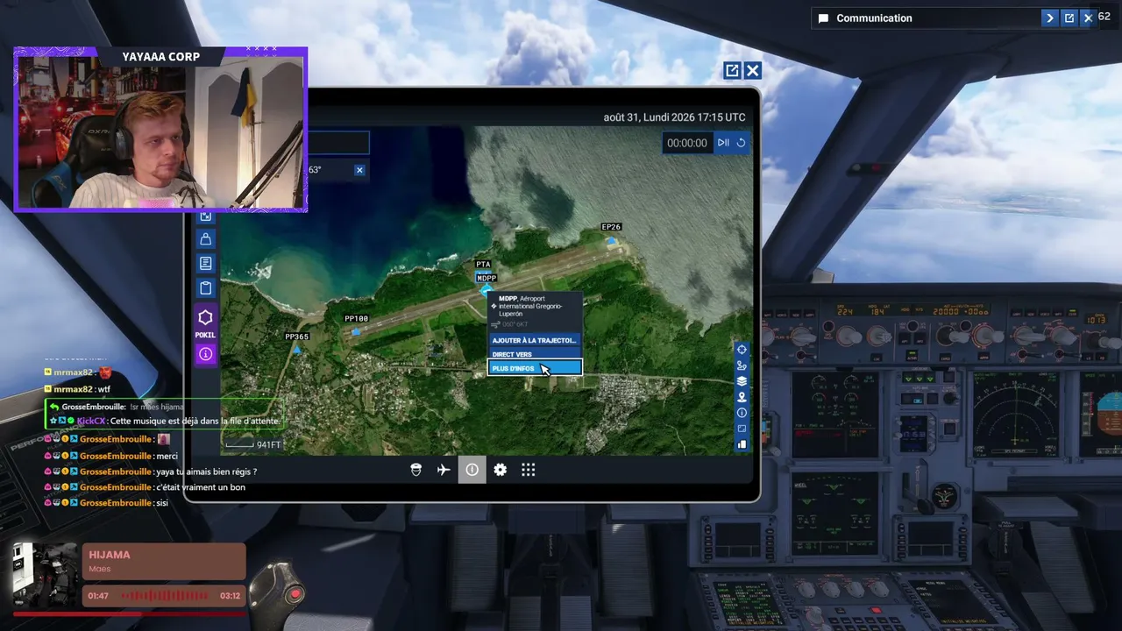This screenshot has height=631, width=1122.
Task: Open the document list icon in left sidebar
Action: tap(206, 263)
